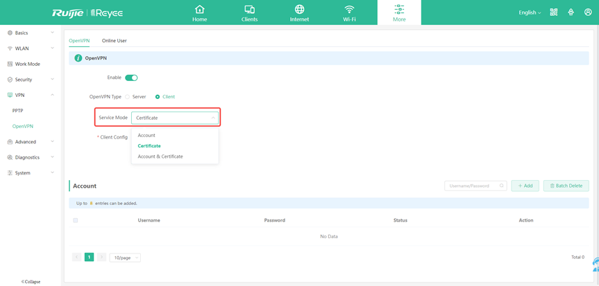
Task: Click the Add account button
Action: [x=525, y=186]
